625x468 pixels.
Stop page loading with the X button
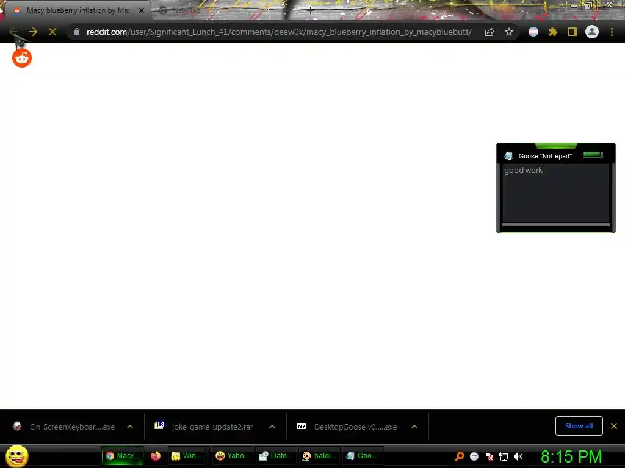point(52,32)
